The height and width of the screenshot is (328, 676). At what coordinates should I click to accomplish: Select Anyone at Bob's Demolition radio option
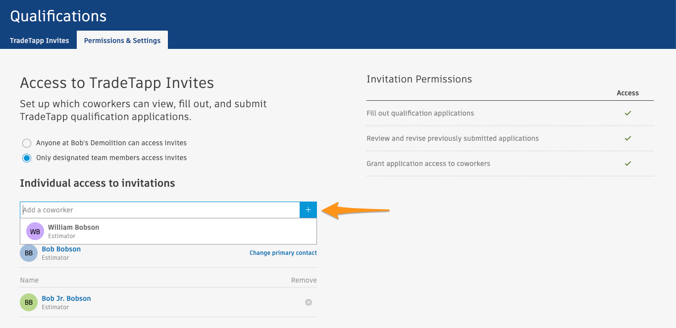tap(27, 143)
